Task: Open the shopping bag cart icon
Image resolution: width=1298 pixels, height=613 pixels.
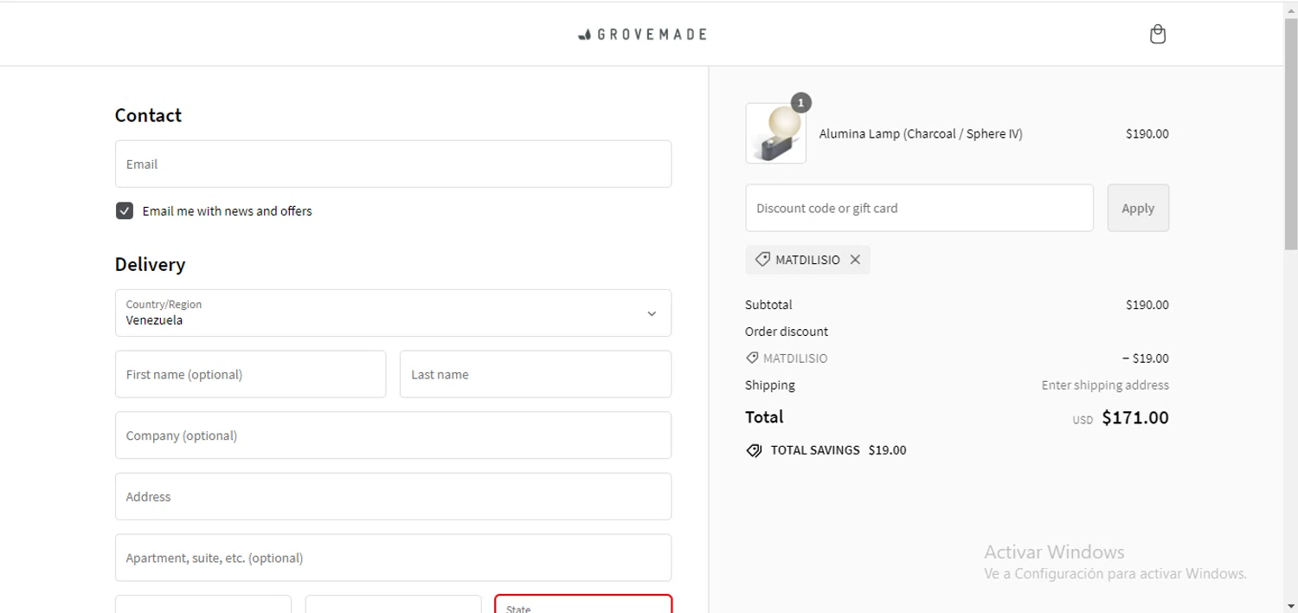Action: coord(1158,35)
